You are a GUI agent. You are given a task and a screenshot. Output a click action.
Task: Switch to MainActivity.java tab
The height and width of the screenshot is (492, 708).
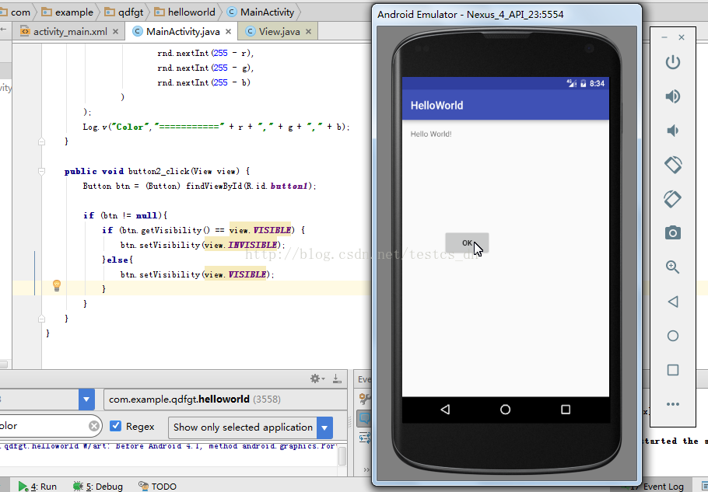(182, 32)
